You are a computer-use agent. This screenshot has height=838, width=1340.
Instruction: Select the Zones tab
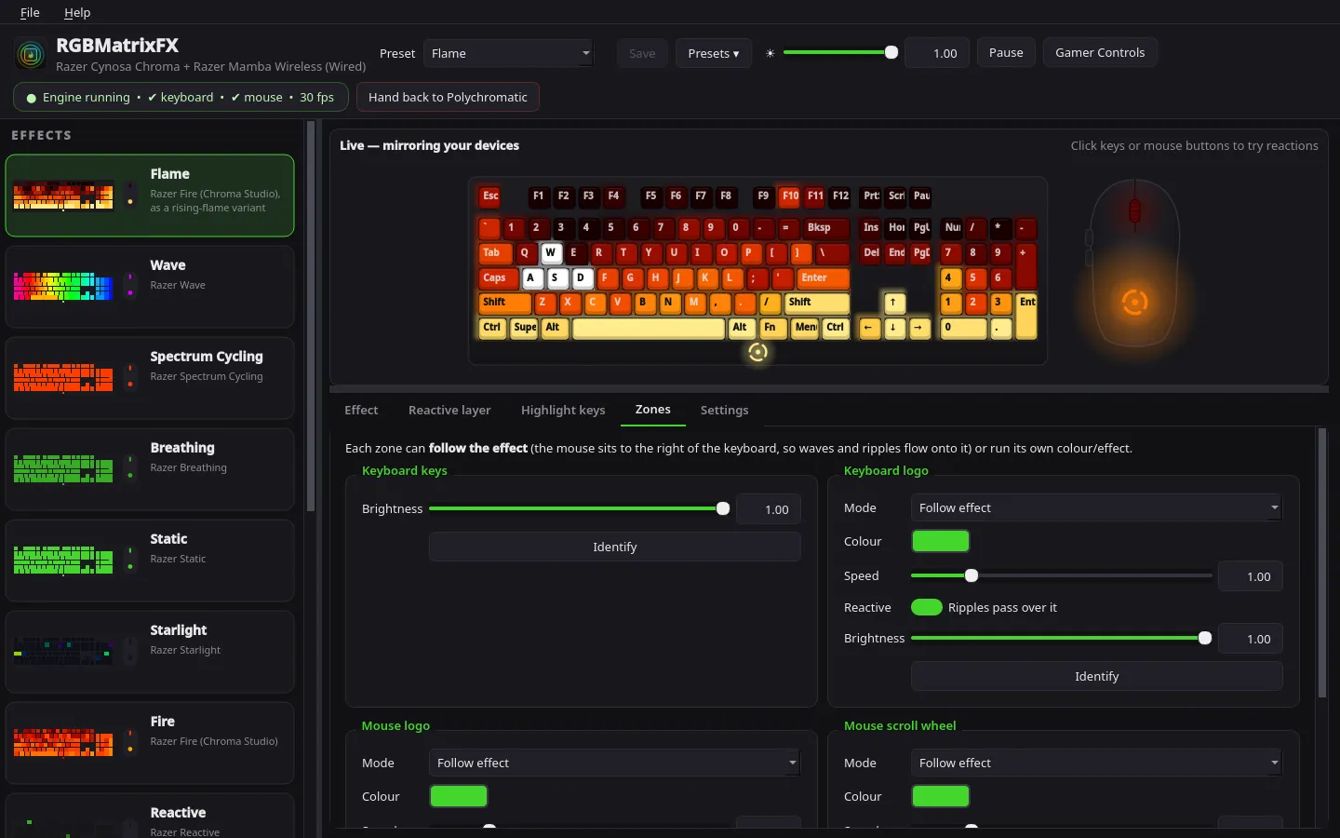[x=653, y=410]
